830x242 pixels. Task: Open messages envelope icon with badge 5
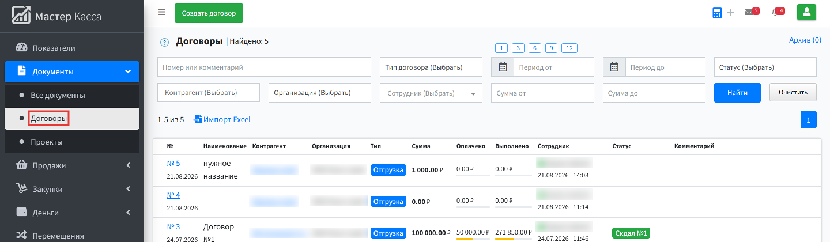pyautogui.click(x=750, y=12)
